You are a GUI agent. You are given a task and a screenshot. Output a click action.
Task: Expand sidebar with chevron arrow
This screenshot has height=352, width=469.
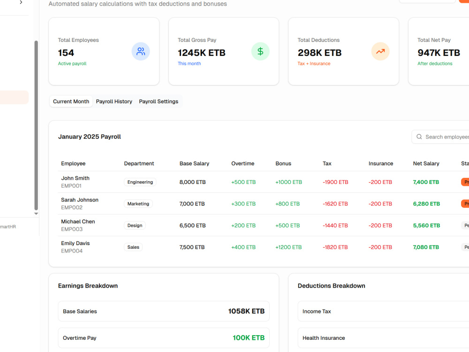click(21, 2)
